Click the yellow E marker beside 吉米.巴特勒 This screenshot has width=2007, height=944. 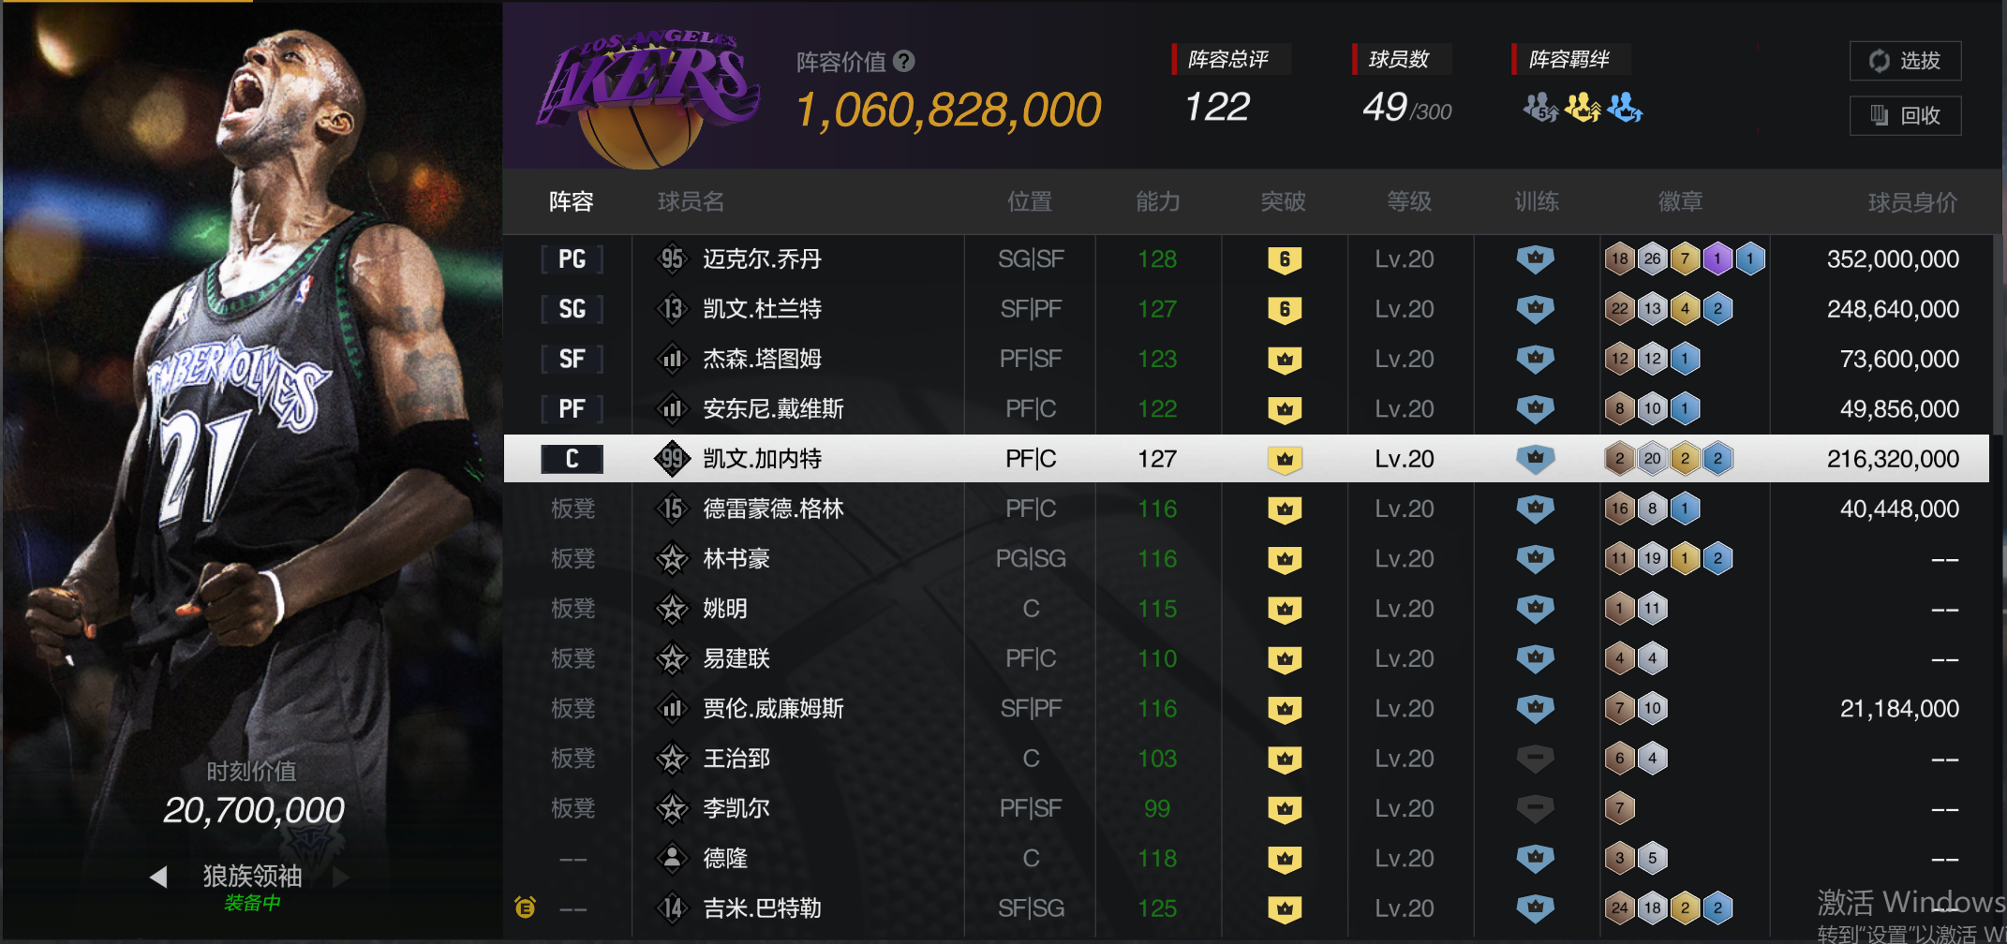click(525, 907)
